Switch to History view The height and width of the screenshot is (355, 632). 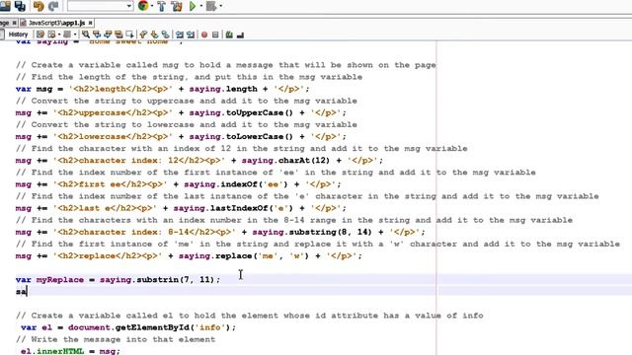coord(18,35)
